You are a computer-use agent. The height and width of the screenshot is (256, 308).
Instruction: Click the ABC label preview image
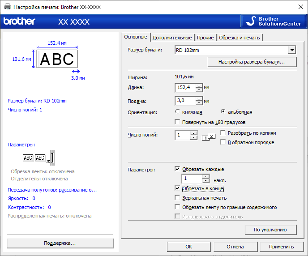[57, 59]
